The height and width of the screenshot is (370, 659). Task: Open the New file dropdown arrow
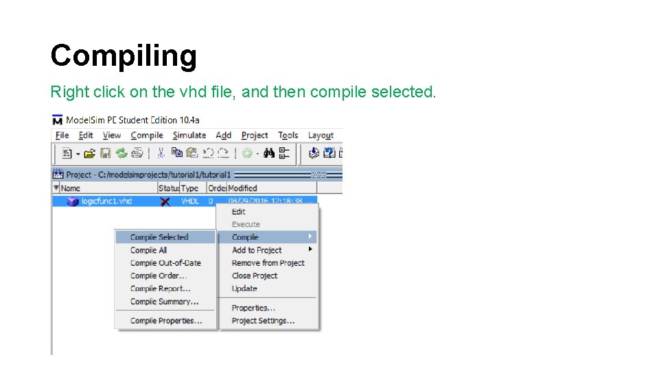(x=78, y=154)
